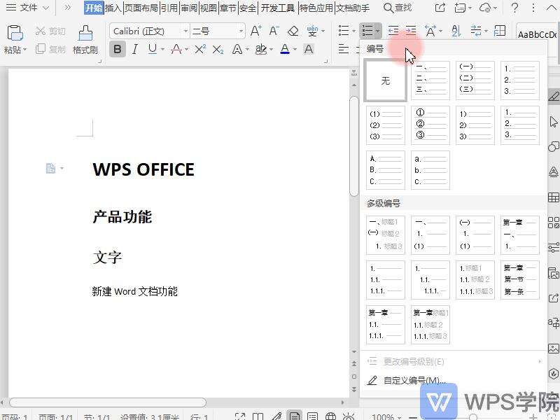Click the numbered list icon
Viewport: 560px width, 420px height.
point(367,31)
